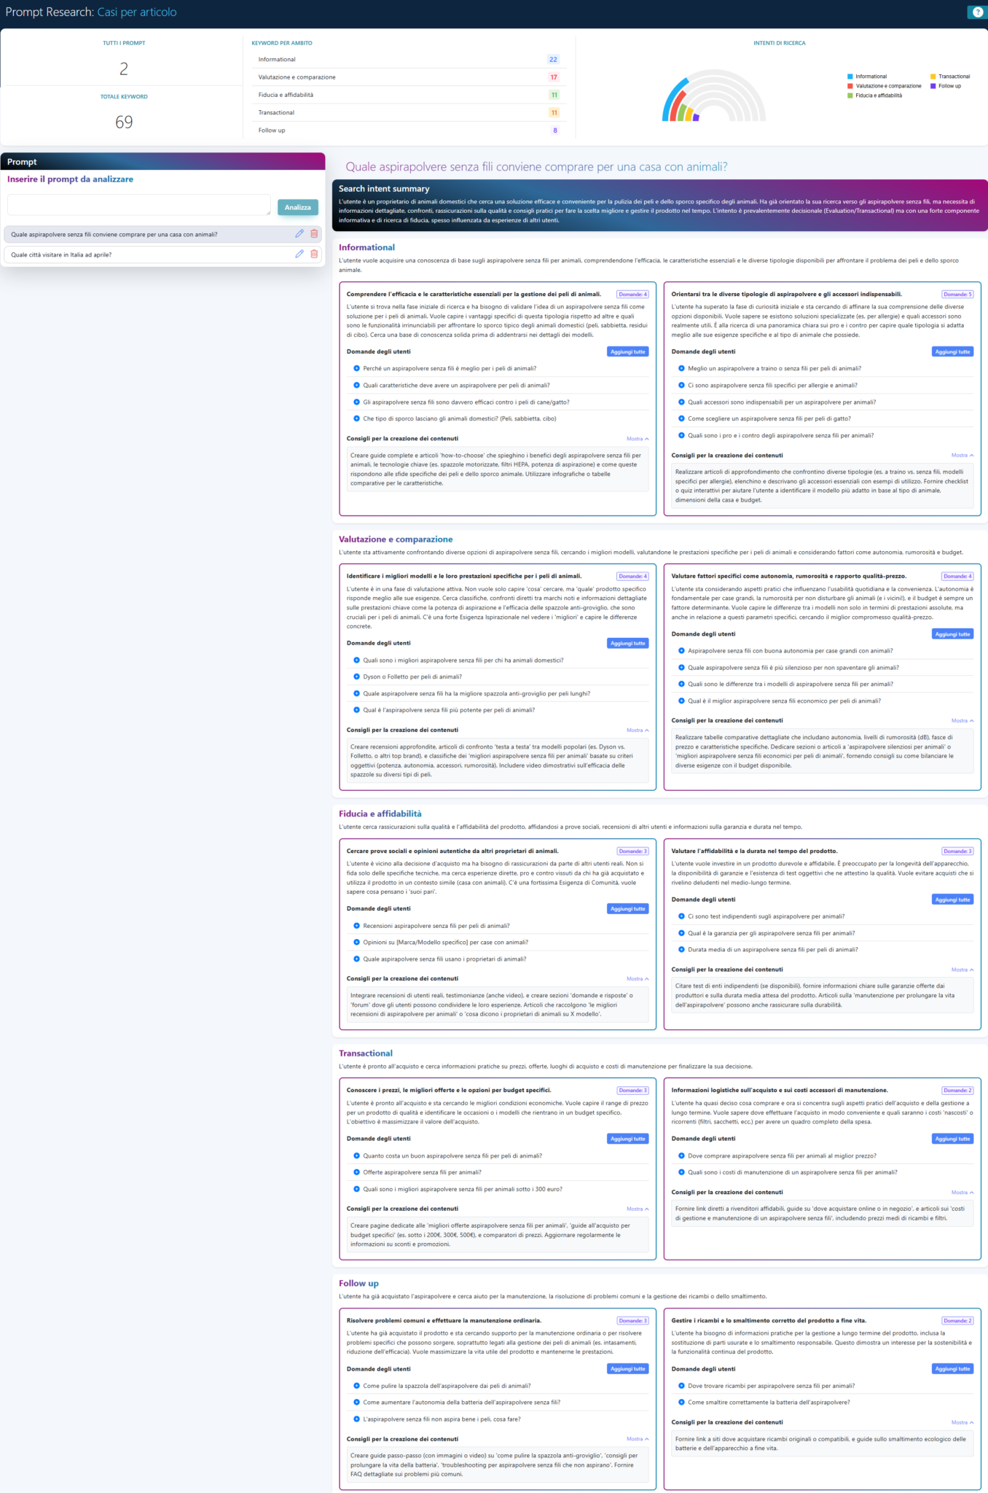Screen dimensions: 988x1493
Task: Click pencil icon for Italia ad aprile prompt
Action: [299, 254]
